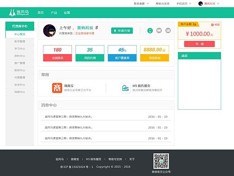
Task: Click the WeChat QR code in footer
Action: (161, 161)
